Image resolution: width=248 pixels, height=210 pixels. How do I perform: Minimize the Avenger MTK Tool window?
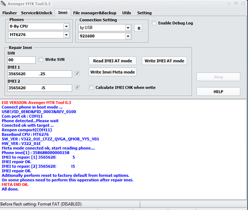click(229, 3)
